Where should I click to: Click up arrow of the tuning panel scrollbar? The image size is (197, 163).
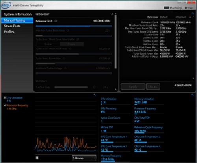[x=115, y=14]
